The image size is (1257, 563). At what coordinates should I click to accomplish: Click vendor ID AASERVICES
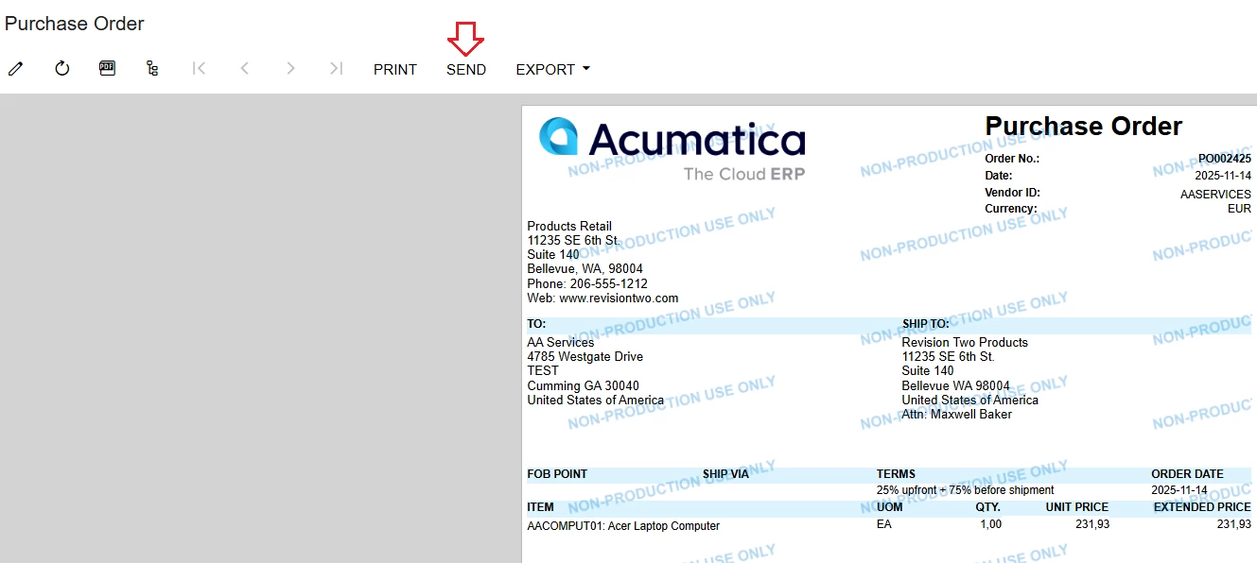(1215, 195)
